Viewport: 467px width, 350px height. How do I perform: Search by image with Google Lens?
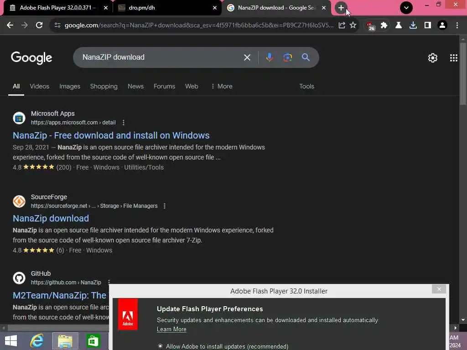(x=287, y=57)
